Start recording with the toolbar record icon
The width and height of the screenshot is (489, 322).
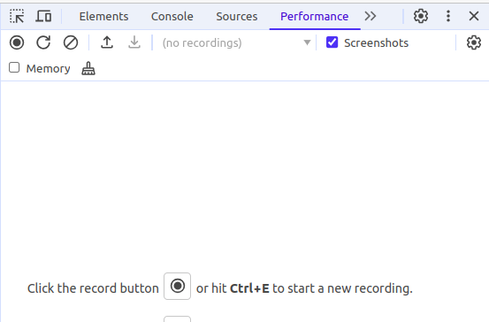(17, 42)
